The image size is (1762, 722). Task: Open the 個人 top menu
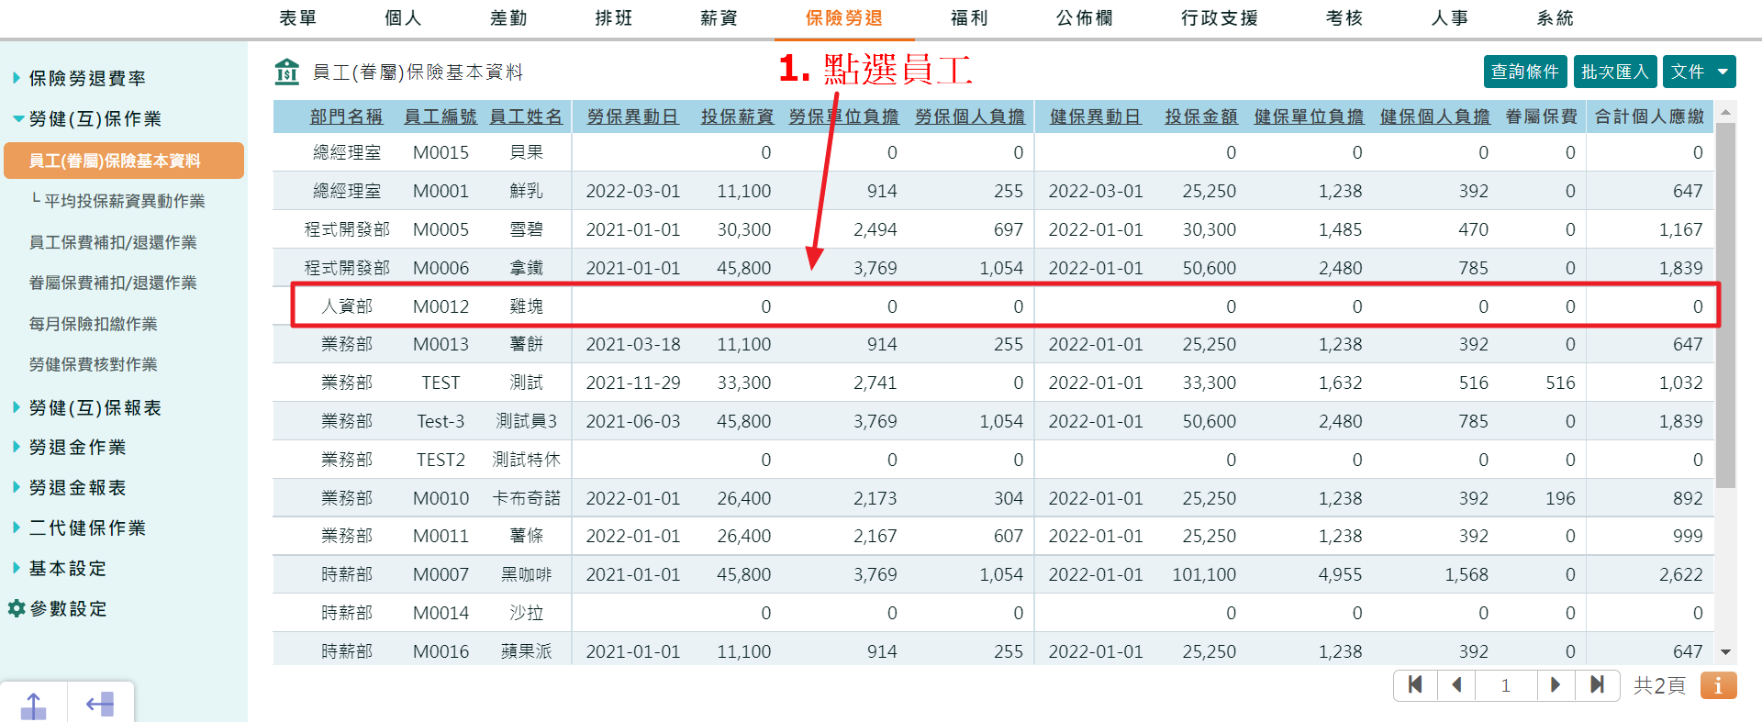403,18
